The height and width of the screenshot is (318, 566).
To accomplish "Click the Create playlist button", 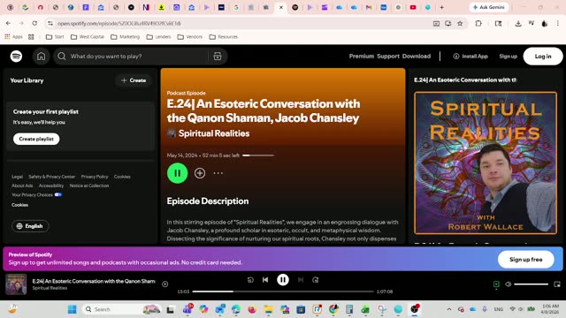I will coord(36,139).
